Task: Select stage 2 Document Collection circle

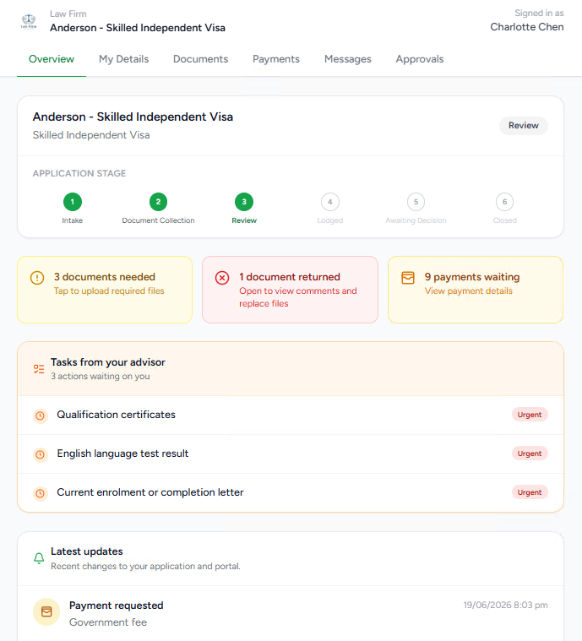Action: coord(158,202)
